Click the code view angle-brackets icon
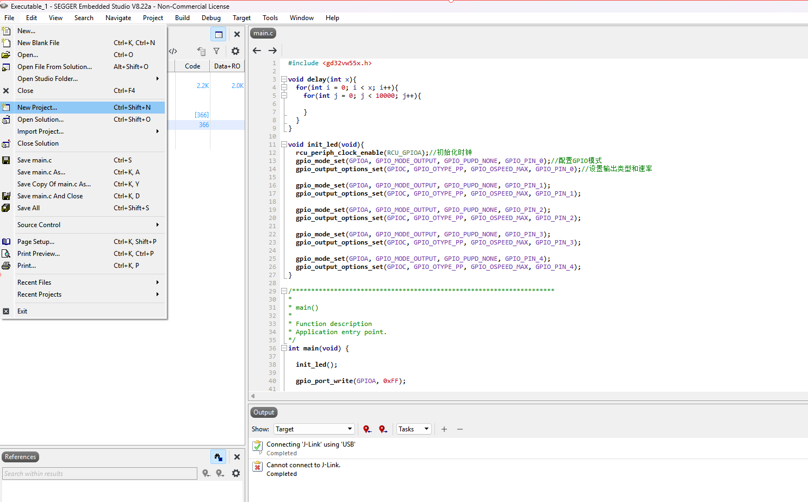Image resolution: width=808 pixels, height=502 pixels. tap(173, 51)
